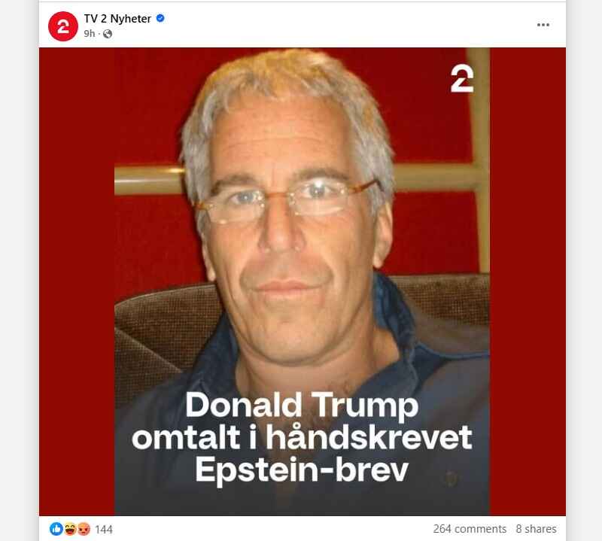
Task: View the 144 reactions count
Action: 104,530
